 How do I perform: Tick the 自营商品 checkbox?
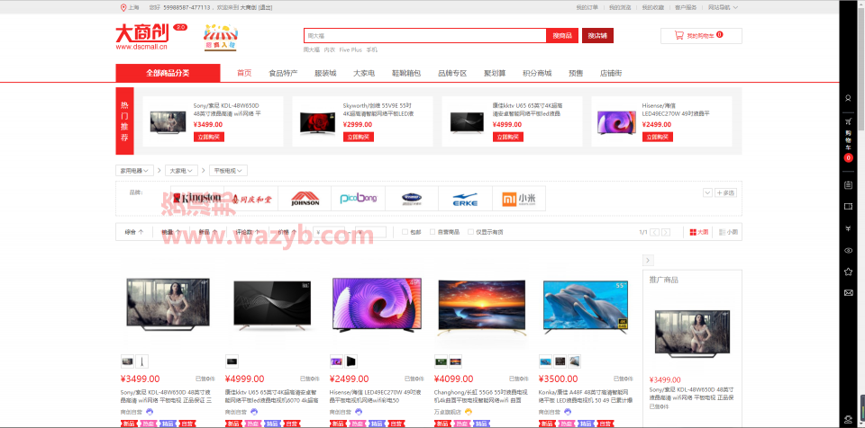point(432,232)
